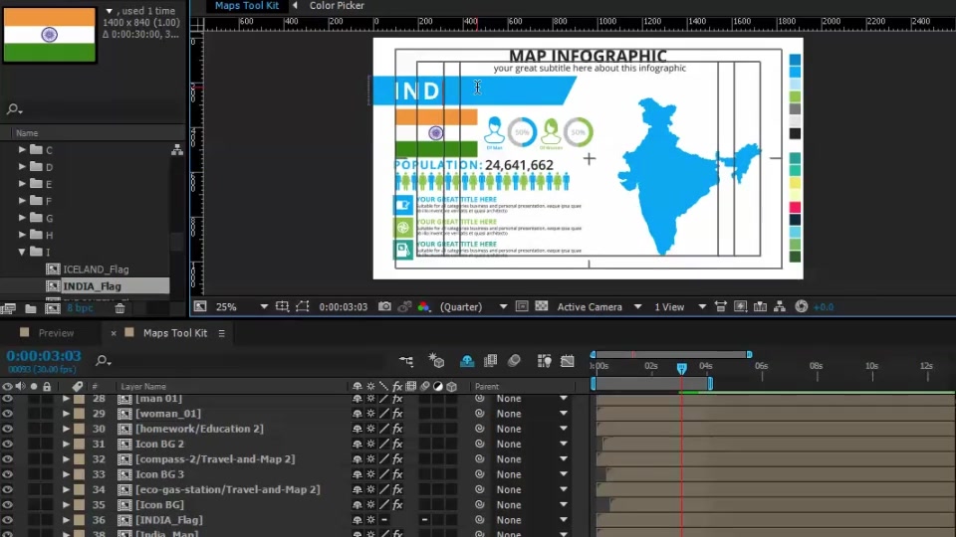Hide the [eco-gas-station/Travel-and-Map 2] layer
The width and height of the screenshot is (956, 537).
click(x=7, y=489)
